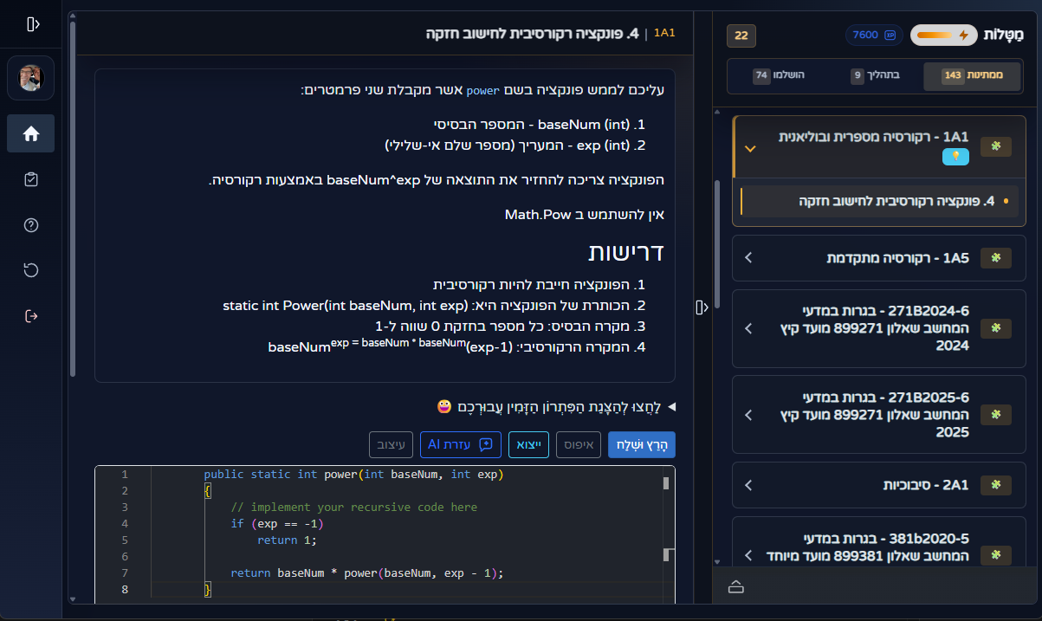Expand the 271B2024-6 exam group chevron
The image size is (1042, 621).
748,328
